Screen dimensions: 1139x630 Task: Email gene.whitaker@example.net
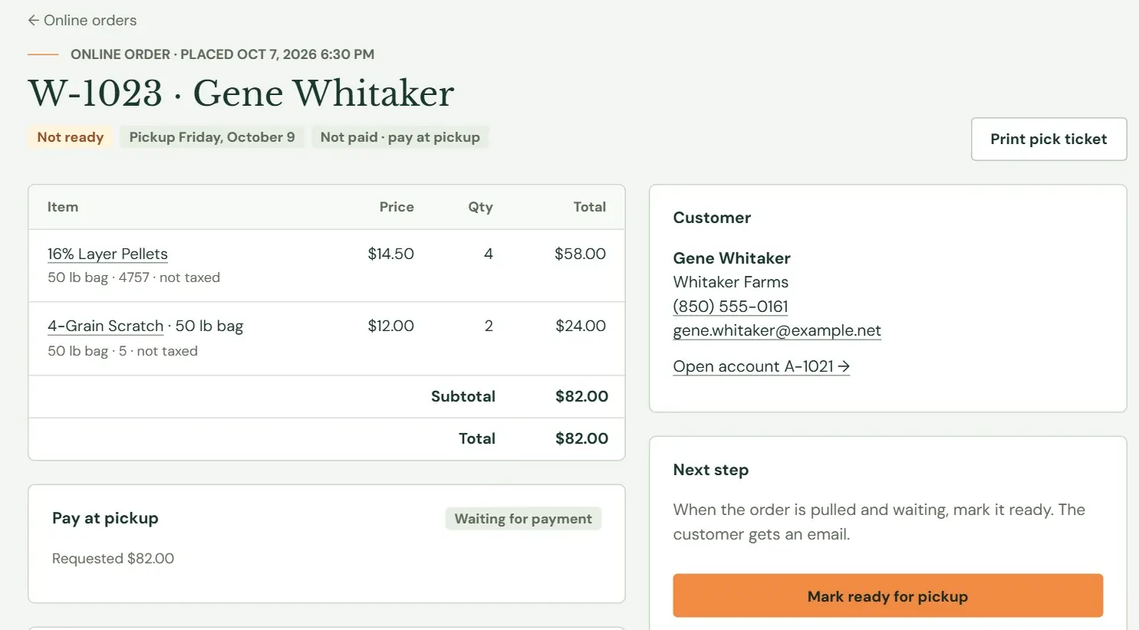click(x=777, y=330)
